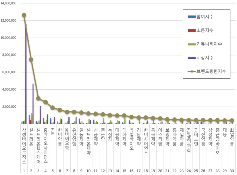Click the blue 참여지수 legend swatch

coord(192,17)
